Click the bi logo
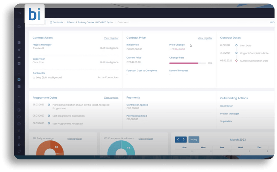Viewport: 277px width, 172px height. 35,14
